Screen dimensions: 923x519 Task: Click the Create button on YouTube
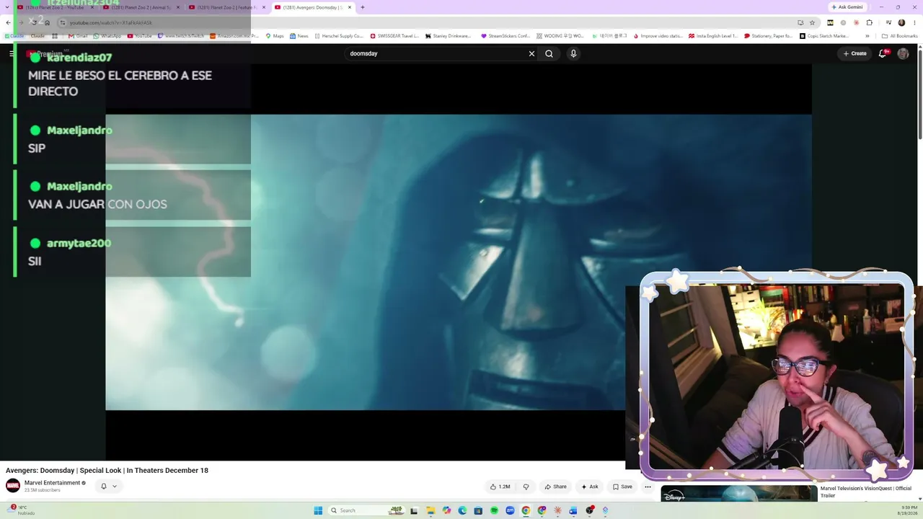click(x=854, y=53)
